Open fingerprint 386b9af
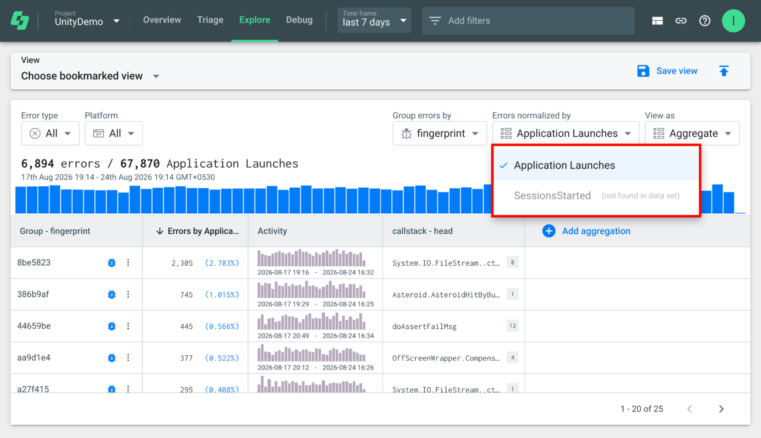The height and width of the screenshot is (438, 761). (x=33, y=294)
